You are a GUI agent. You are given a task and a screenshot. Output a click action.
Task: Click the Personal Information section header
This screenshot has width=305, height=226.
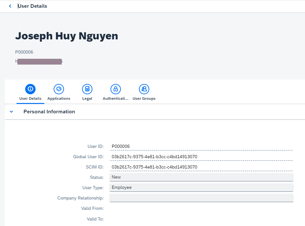coord(49,112)
